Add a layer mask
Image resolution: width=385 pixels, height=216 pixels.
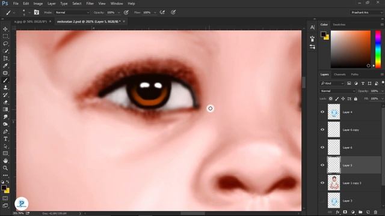345,212
